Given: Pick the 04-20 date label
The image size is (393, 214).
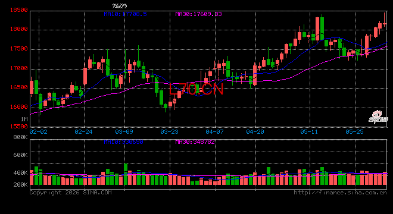Looking at the screenshot, I should (255, 131).
